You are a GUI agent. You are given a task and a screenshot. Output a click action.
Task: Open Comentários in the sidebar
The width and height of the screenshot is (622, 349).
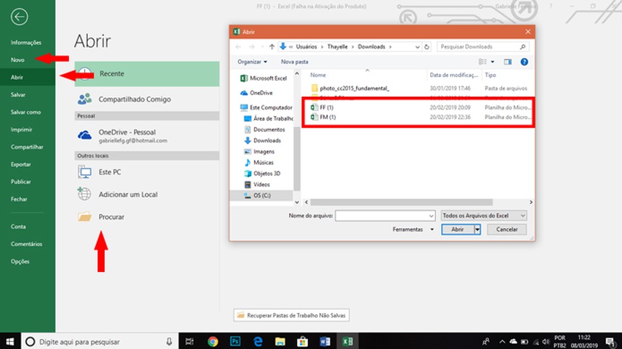point(26,244)
